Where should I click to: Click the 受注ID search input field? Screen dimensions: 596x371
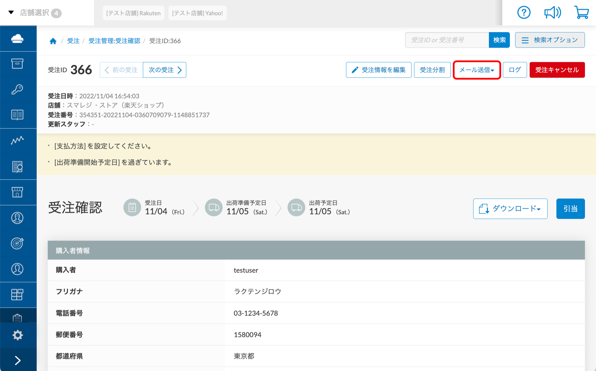click(447, 40)
